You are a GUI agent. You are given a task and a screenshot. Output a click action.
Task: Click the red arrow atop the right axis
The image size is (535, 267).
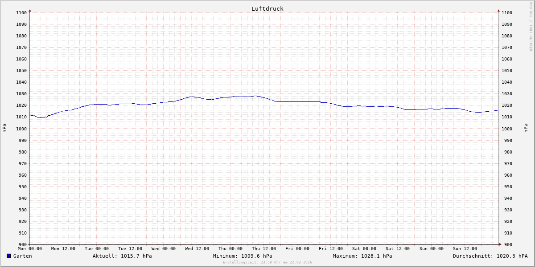(x=498, y=10)
